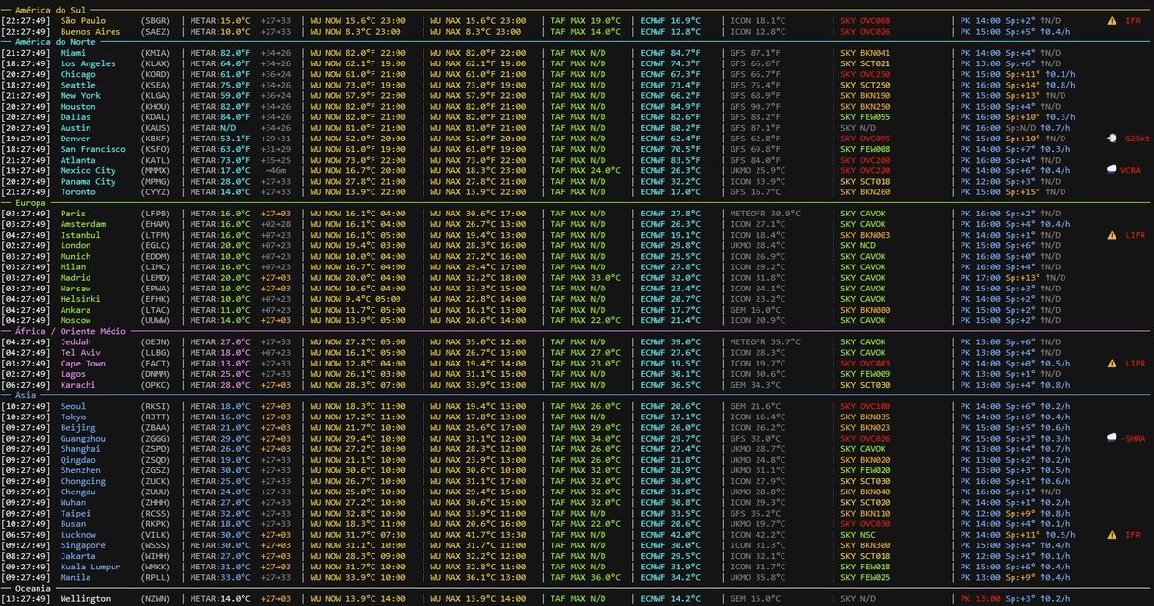Image resolution: width=1154 pixels, height=606 pixels.
Task: Click San Francisco's SKY FEW008 value
Action: click(x=865, y=149)
